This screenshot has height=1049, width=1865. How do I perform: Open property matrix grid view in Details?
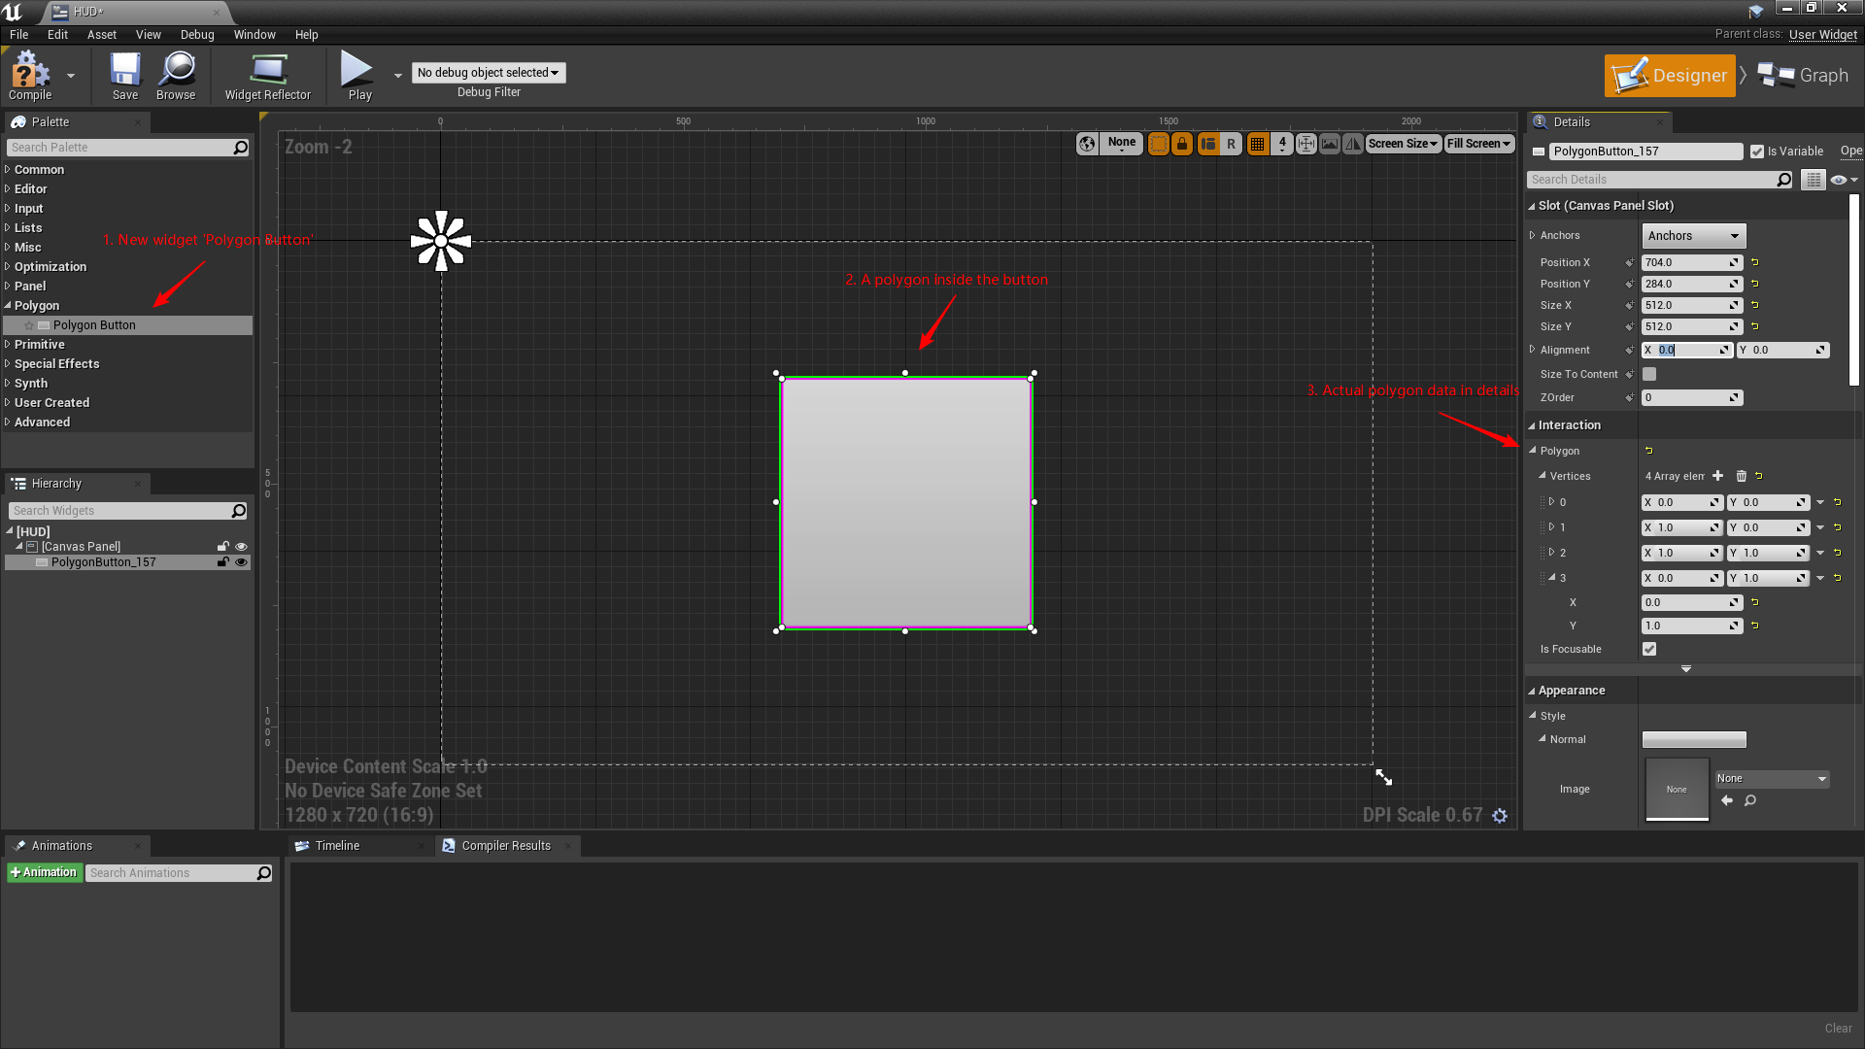(x=1814, y=180)
